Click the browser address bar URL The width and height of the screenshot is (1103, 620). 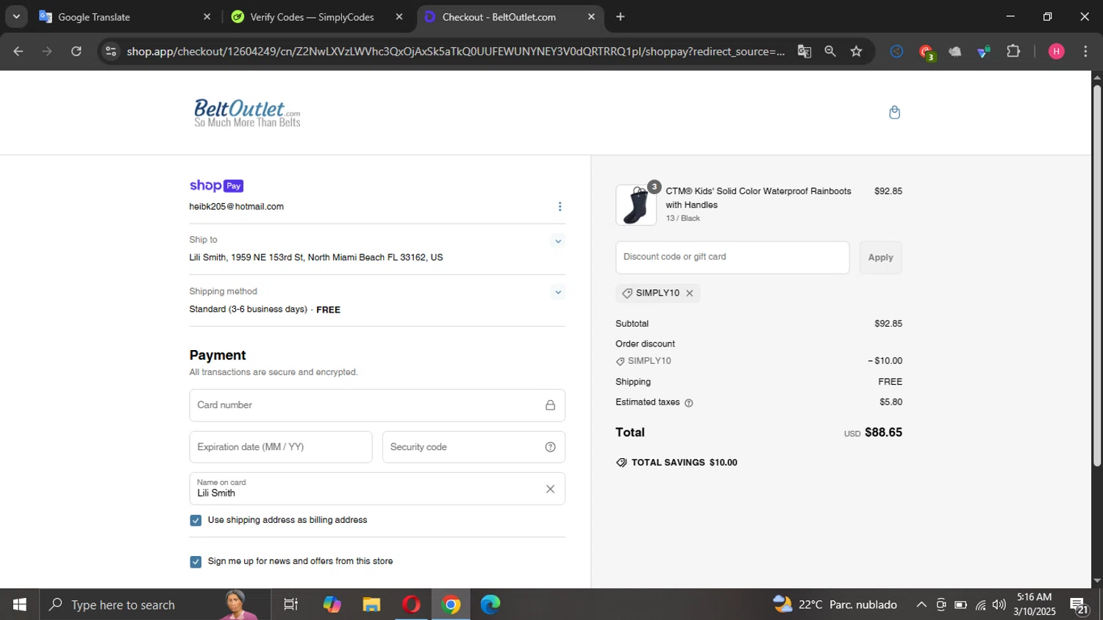click(x=455, y=51)
